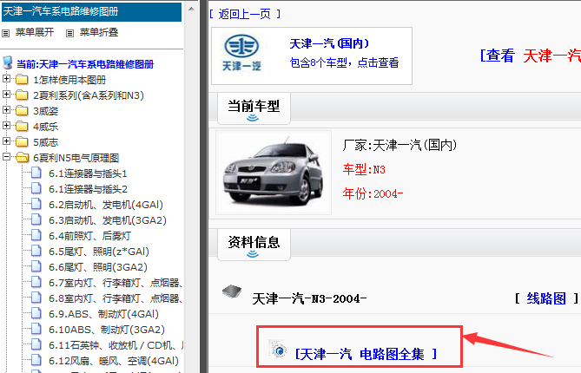Viewport: 581px width, 373px height.
Task: Click 菜单折叠 to collapse all menus
Action: pos(99,33)
